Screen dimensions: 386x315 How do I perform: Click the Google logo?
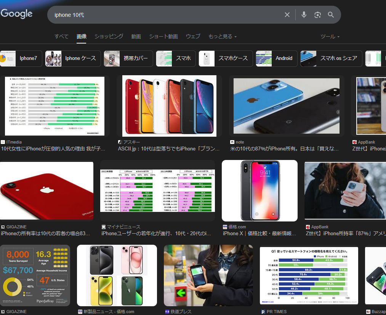pyautogui.click(x=16, y=14)
